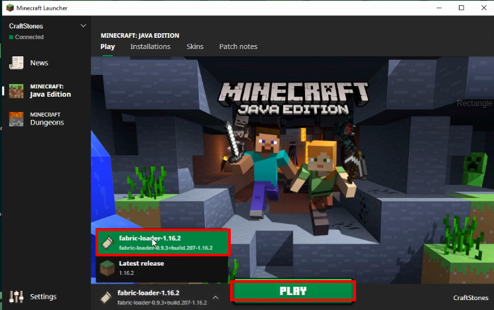The height and width of the screenshot is (310, 494).
Task: Switch to the Play tab
Action: [107, 46]
